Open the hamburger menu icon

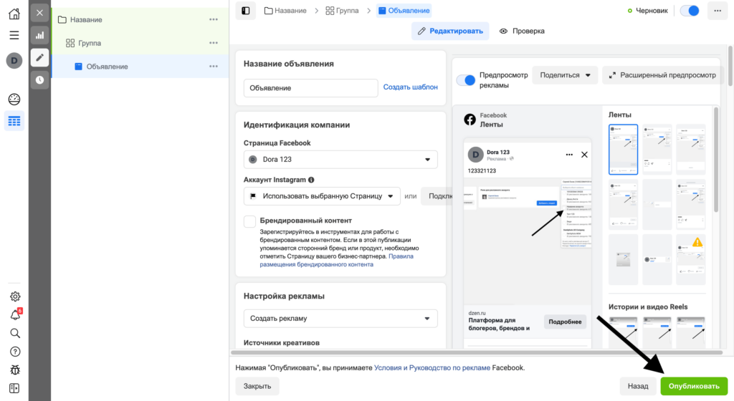[14, 35]
